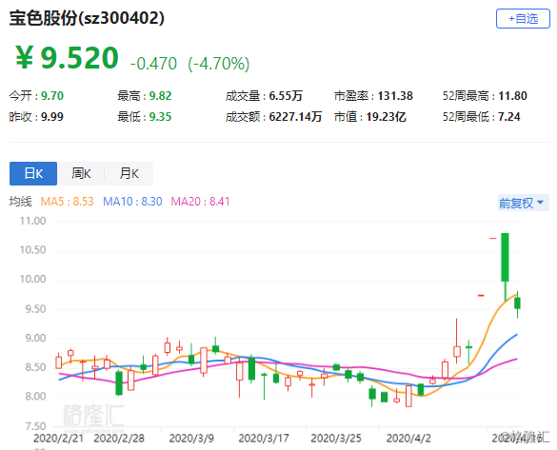Select the MA5 moving average label
The height and width of the screenshot is (450, 557).
[68, 202]
